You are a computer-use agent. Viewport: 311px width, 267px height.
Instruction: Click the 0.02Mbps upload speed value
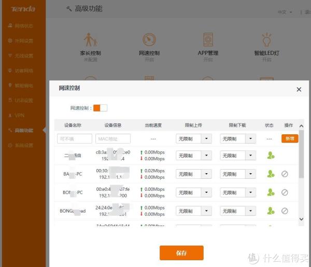154,171
